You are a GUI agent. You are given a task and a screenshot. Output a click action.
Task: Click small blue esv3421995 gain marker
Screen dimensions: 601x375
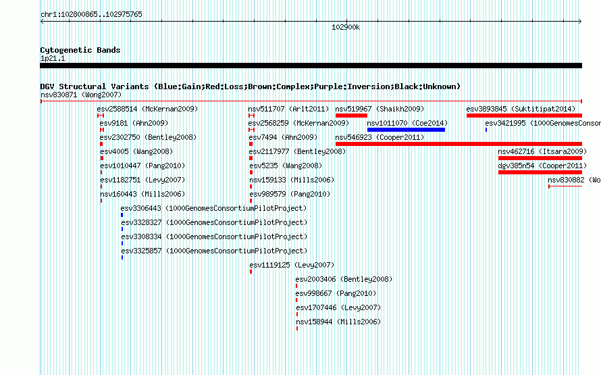486,130
